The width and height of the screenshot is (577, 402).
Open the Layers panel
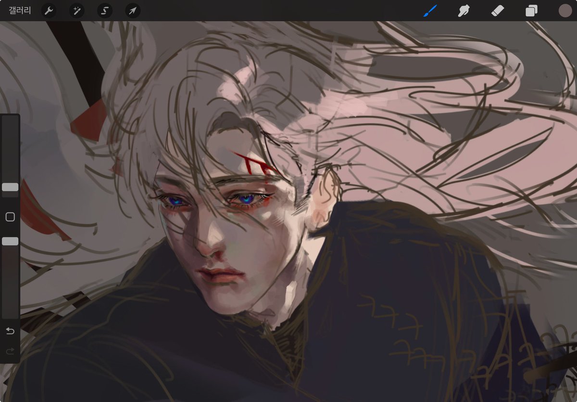531,11
